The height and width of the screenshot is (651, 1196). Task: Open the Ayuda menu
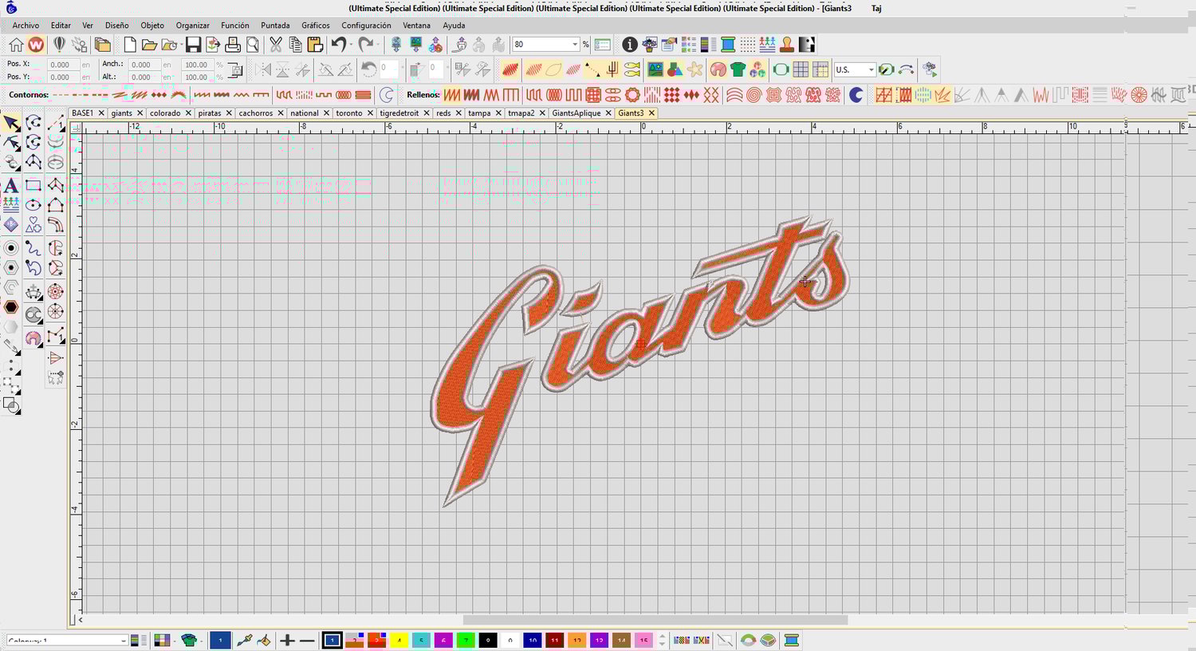tap(454, 26)
